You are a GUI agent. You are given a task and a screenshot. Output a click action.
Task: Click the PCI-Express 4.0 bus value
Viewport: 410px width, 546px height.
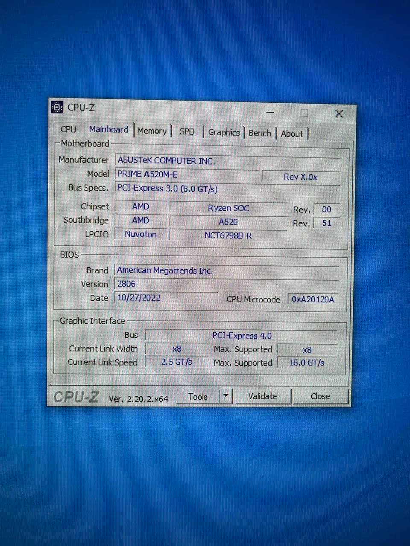pyautogui.click(x=241, y=336)
